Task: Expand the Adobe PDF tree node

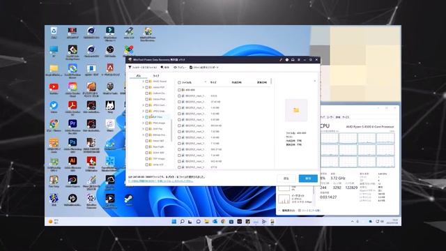Action: click(143, 87)
